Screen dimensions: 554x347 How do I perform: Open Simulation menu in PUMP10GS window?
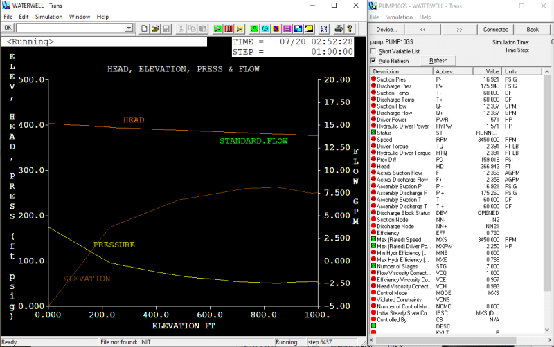click(x=399, y=17)
